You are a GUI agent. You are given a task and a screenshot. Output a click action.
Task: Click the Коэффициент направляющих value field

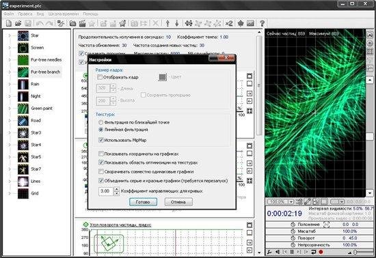pyautogui.click(x=106, y=191)
